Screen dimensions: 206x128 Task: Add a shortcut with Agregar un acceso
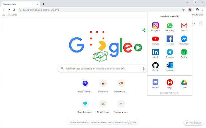(121, 106)
